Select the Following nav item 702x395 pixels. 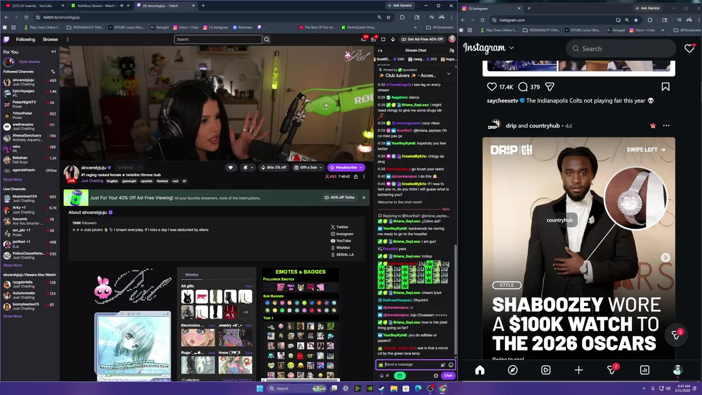(x=25, y=39)
